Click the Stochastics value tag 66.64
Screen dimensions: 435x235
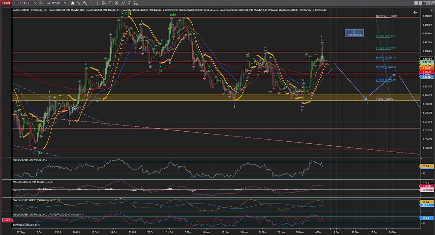426,202
